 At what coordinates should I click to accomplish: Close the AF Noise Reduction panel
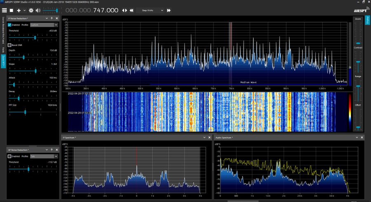point(56,149)
